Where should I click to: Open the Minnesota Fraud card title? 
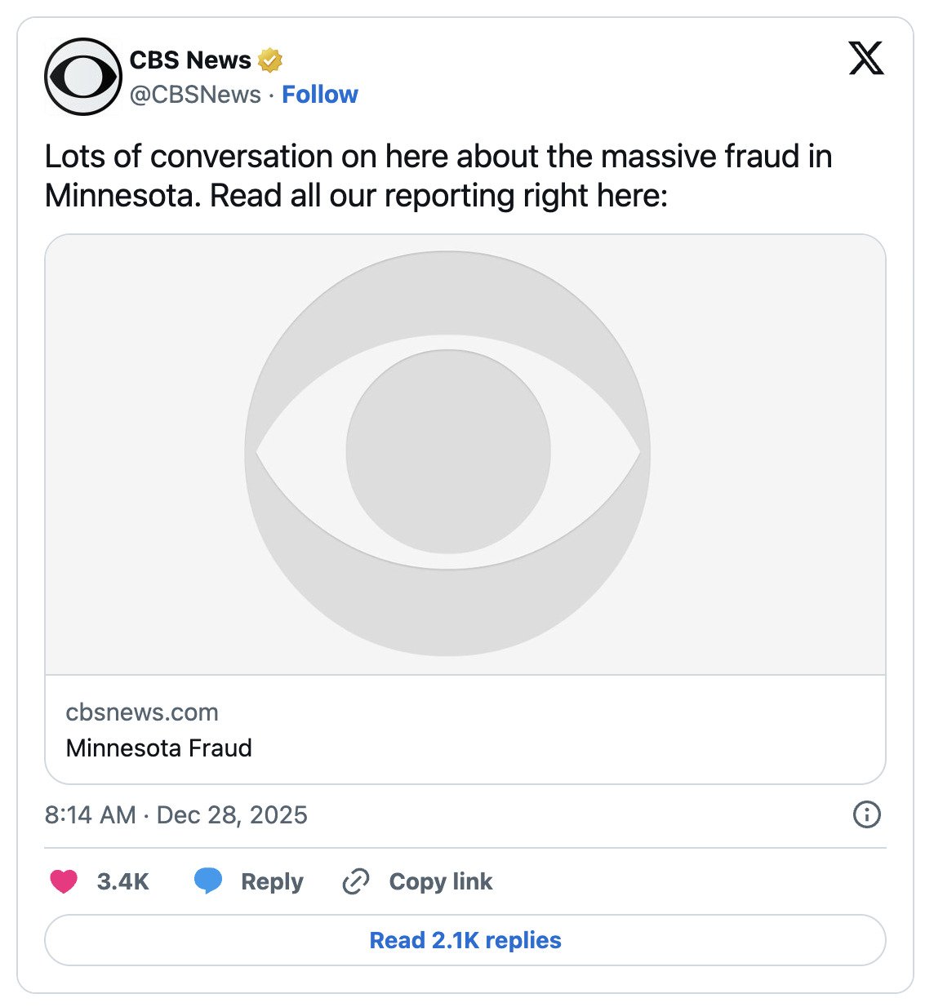(159, 748)
